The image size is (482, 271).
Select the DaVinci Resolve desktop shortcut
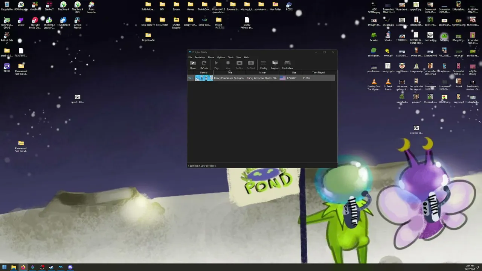pos(78,23)
